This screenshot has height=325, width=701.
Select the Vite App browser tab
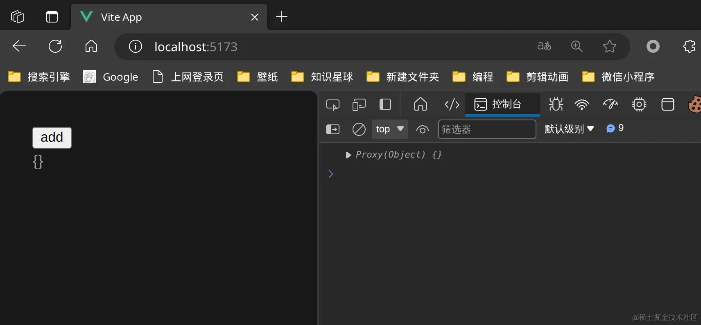coord(169,17)
